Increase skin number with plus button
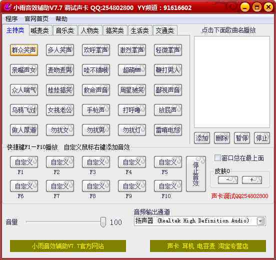 tap(252, 180)
